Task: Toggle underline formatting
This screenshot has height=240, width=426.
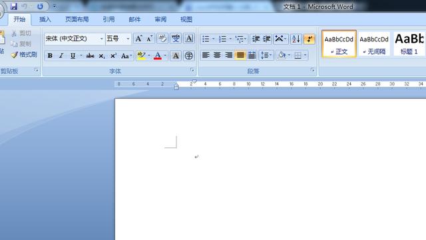Action: pos(73,56)
